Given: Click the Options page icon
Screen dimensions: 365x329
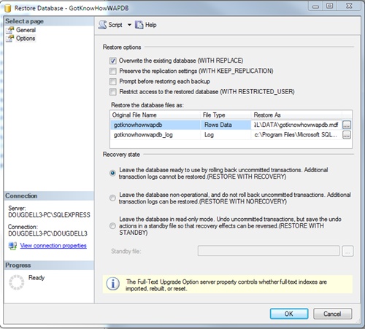Looking at the screenshot, I should tap(10, 39).
